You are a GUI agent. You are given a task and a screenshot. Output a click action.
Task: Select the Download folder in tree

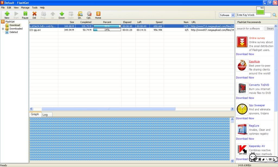pyautogui.click(x=15, y=25)
